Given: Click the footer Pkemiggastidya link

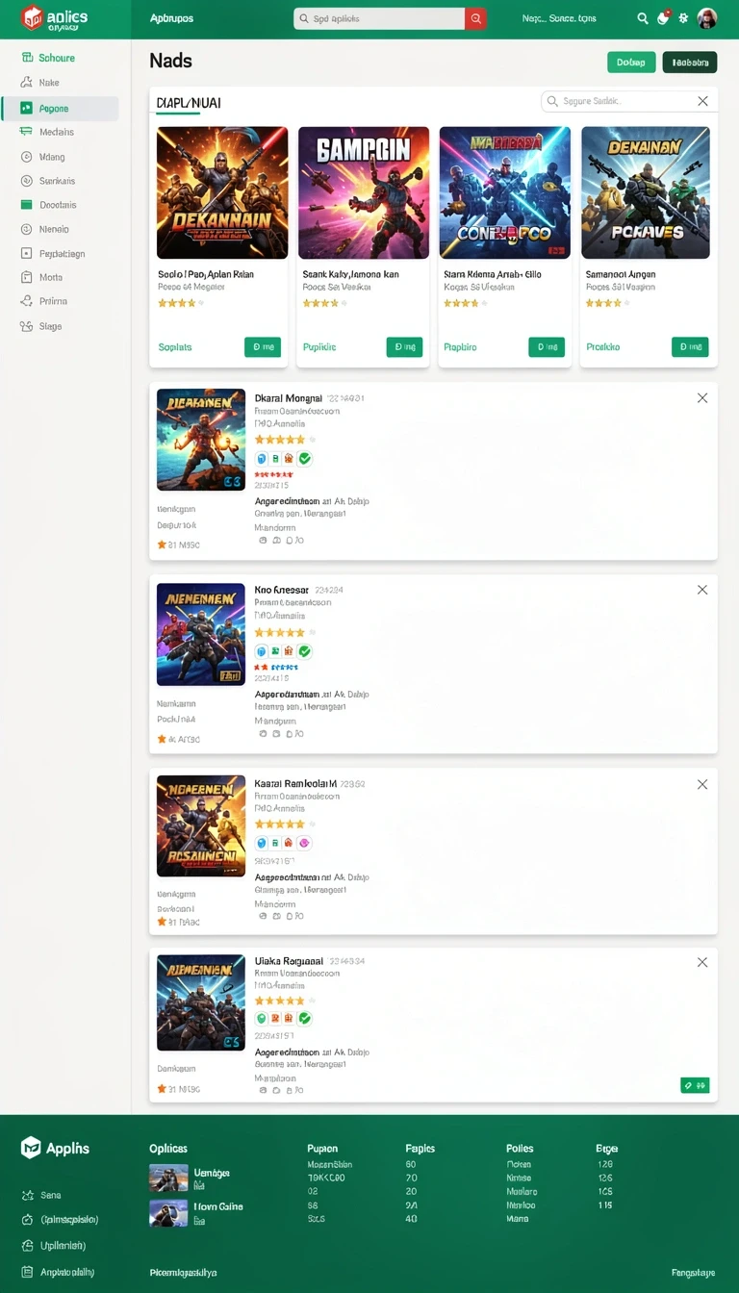Looking at the screenshot, I should tap(183, 1273).
